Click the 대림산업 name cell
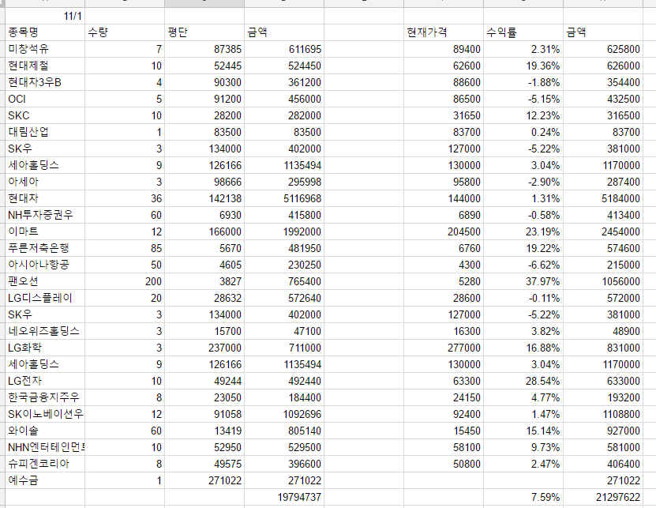The image size is (656, 508). [x=45, y=132]
